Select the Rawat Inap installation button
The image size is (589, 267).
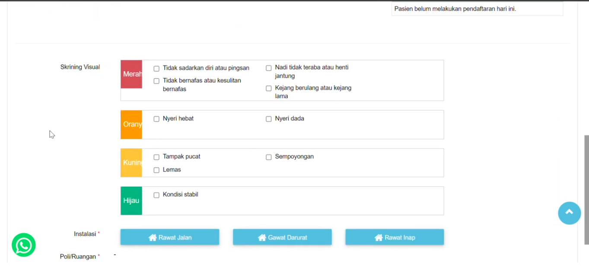(395, 237)
